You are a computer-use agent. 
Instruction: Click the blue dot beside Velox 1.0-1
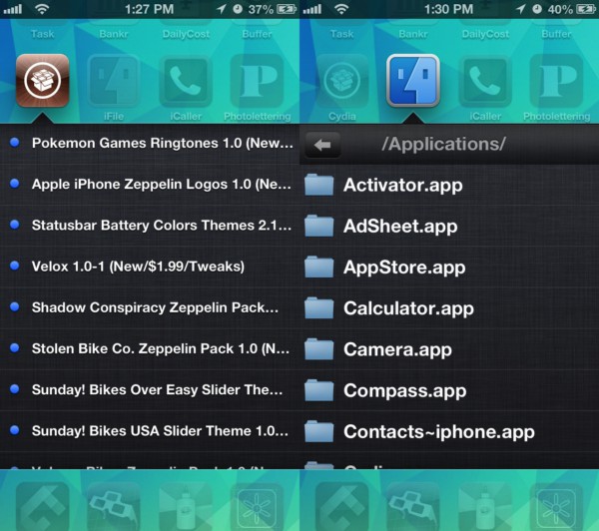coord(14,266)
